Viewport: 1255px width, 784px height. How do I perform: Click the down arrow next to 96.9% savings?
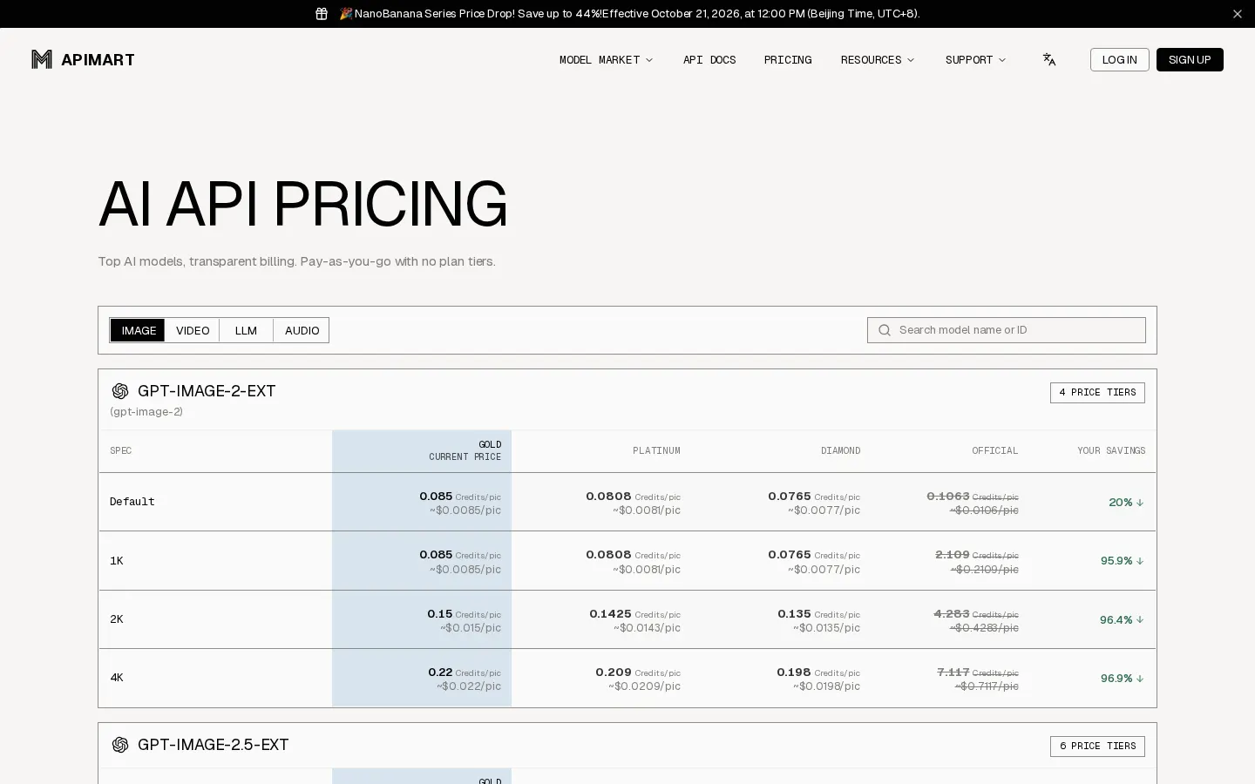tap(1140, 679)
